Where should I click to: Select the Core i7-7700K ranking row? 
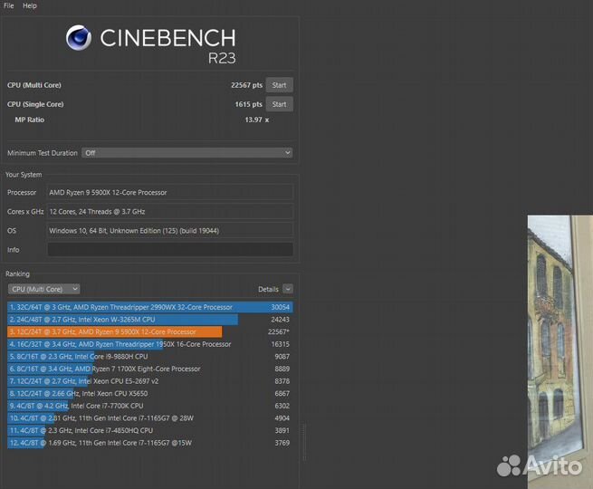[149, 406]
